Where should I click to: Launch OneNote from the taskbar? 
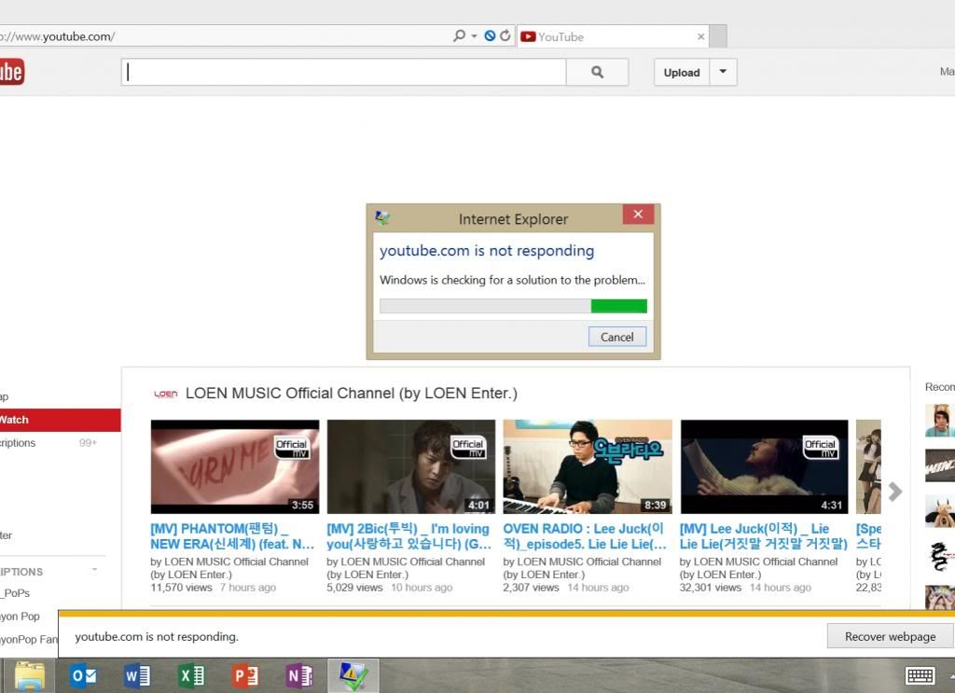coord(298,676)
